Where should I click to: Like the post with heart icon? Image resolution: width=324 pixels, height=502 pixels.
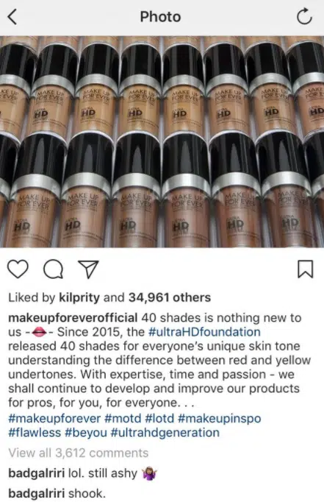tap(18, 269)
